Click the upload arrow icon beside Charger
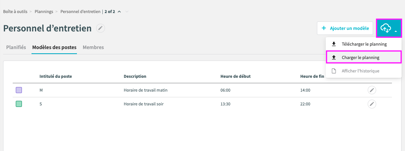Image resolution: width=405 pixels, height=151 pixels. point(334,57)
